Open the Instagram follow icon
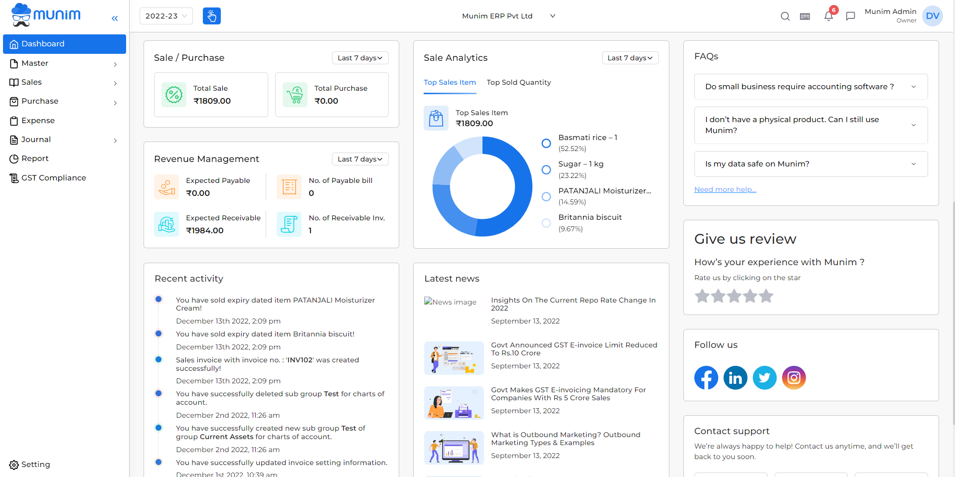Viewport: 955px width, 477px height. pos(794,378)
